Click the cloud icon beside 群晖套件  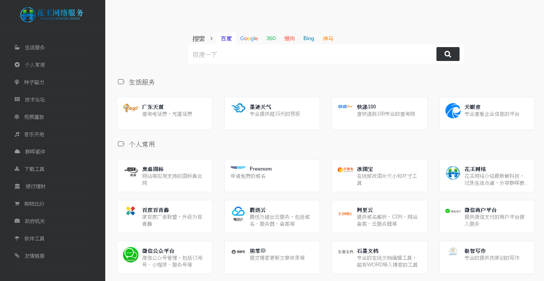(x=17, y=152)
